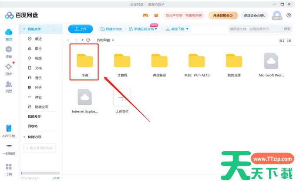The image size is (296, 183).
Task: Click the Baidu Netdisk logo
Action: (21, 15)
